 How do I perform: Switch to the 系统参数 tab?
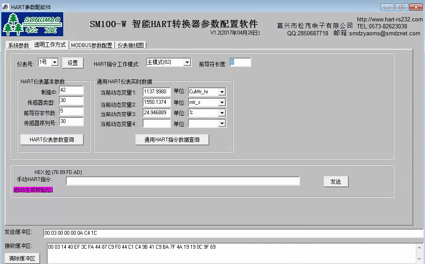[x=18, y=45]
